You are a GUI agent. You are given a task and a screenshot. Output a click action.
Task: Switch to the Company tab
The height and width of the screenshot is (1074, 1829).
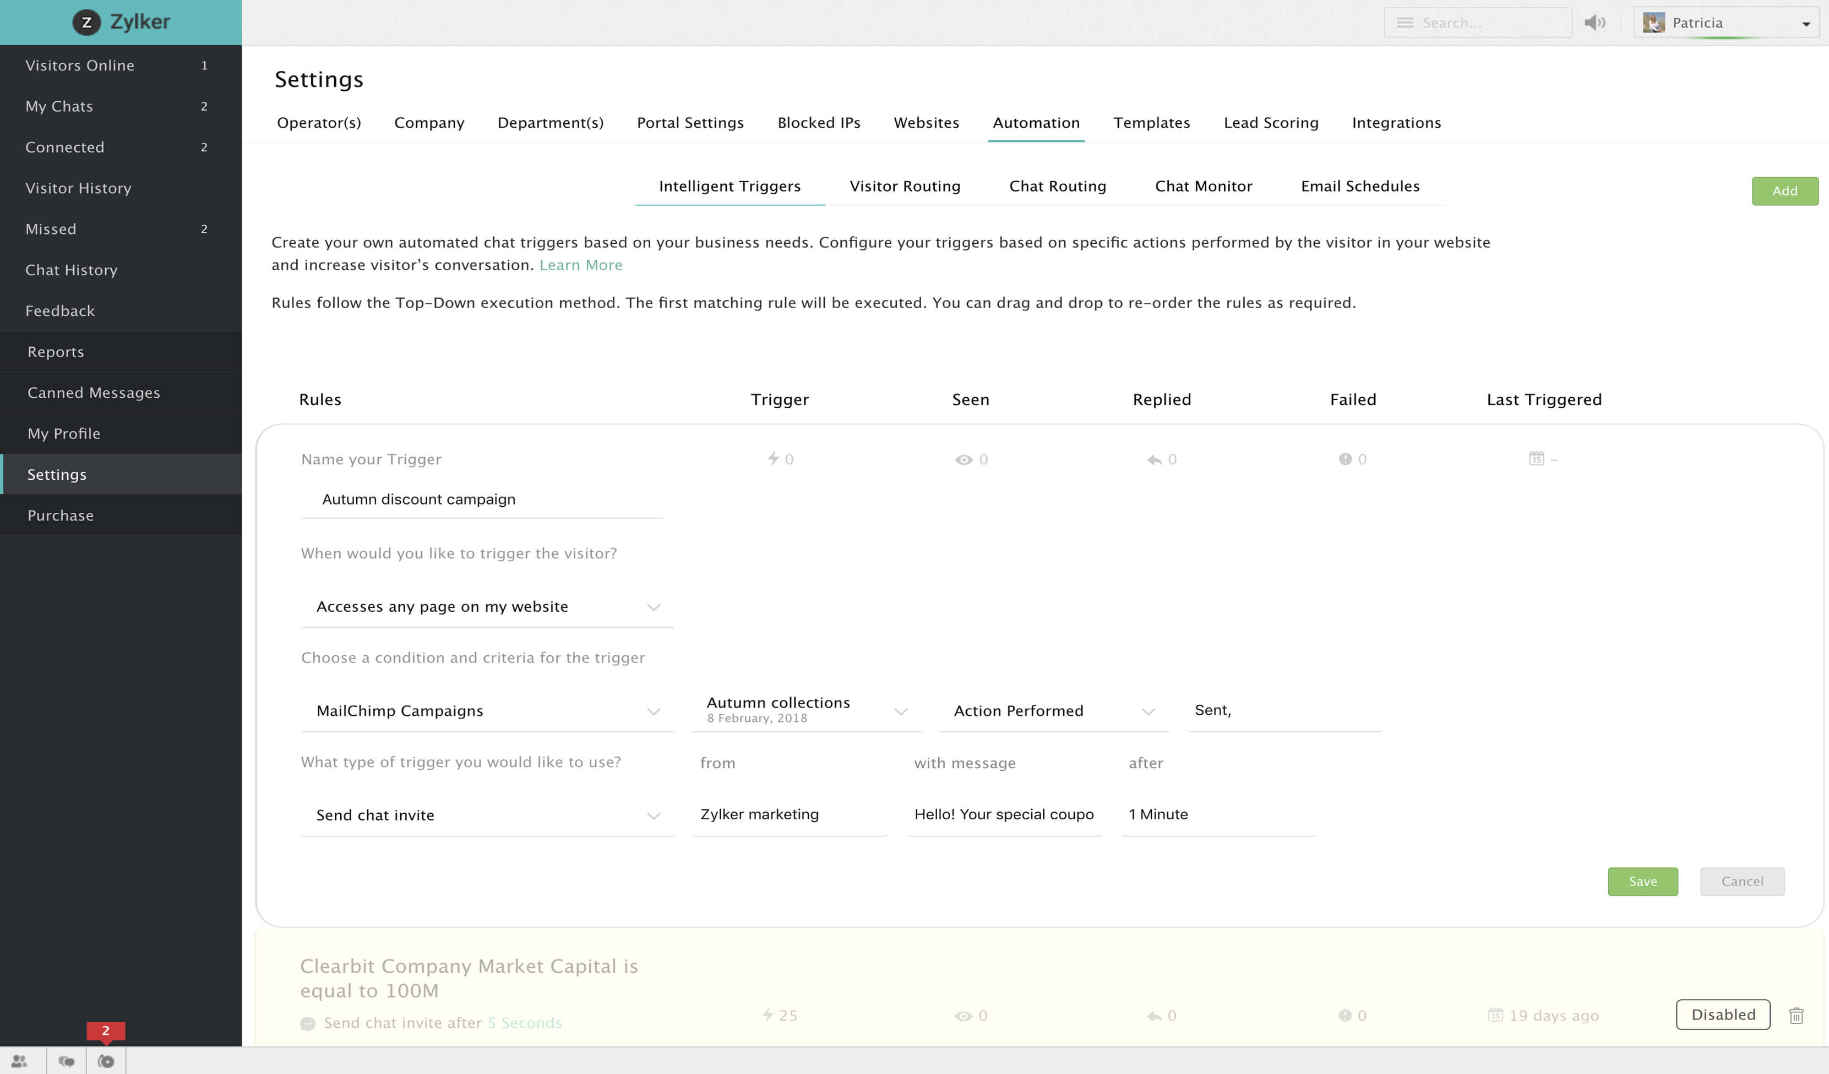[429, 123]
